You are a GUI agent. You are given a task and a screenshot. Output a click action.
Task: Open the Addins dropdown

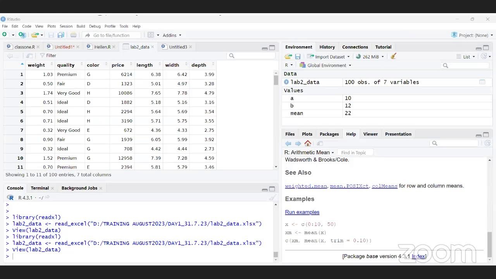pos(172,35)
